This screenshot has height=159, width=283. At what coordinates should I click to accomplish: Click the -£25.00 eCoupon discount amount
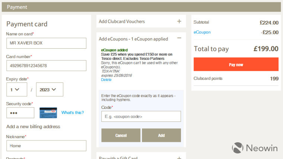pos(270,32)
